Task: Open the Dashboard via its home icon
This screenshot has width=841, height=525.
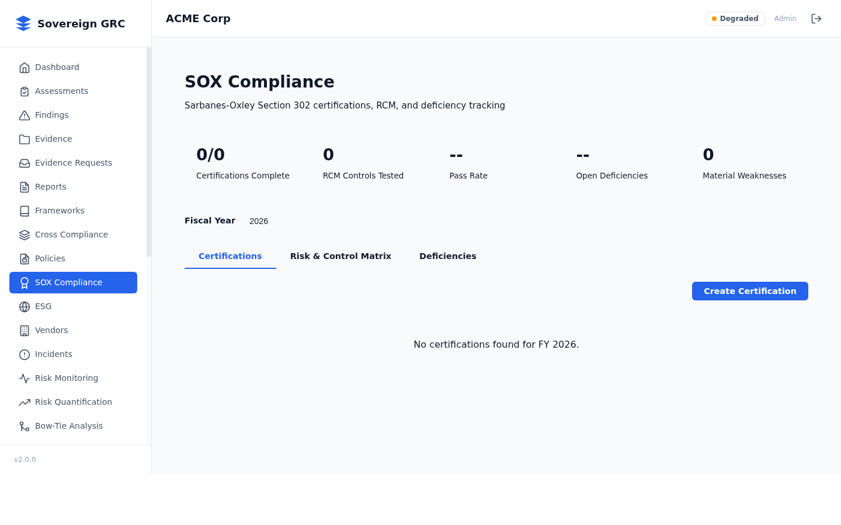Action: tap(25, 67)
